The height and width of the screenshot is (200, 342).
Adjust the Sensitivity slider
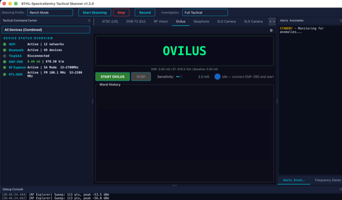(185, 77)
